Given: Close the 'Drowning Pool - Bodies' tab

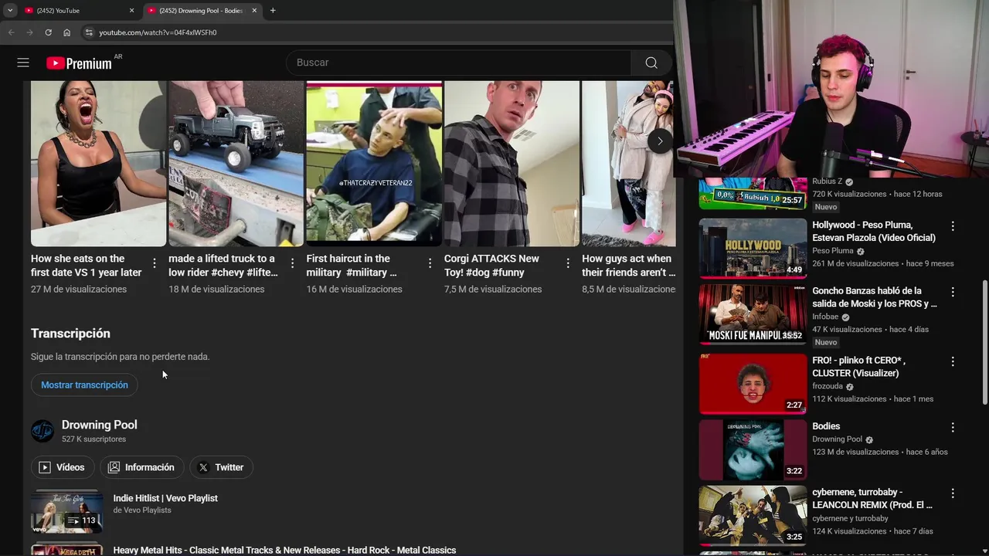Looking at the screenshot, I should coord(254,11).
